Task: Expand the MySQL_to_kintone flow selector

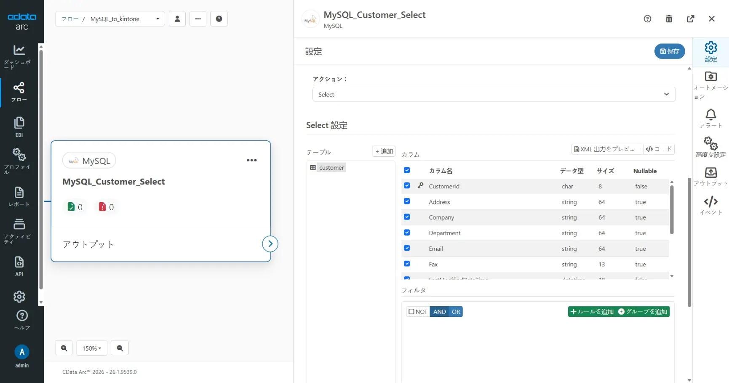Action: tap(158, 19)
